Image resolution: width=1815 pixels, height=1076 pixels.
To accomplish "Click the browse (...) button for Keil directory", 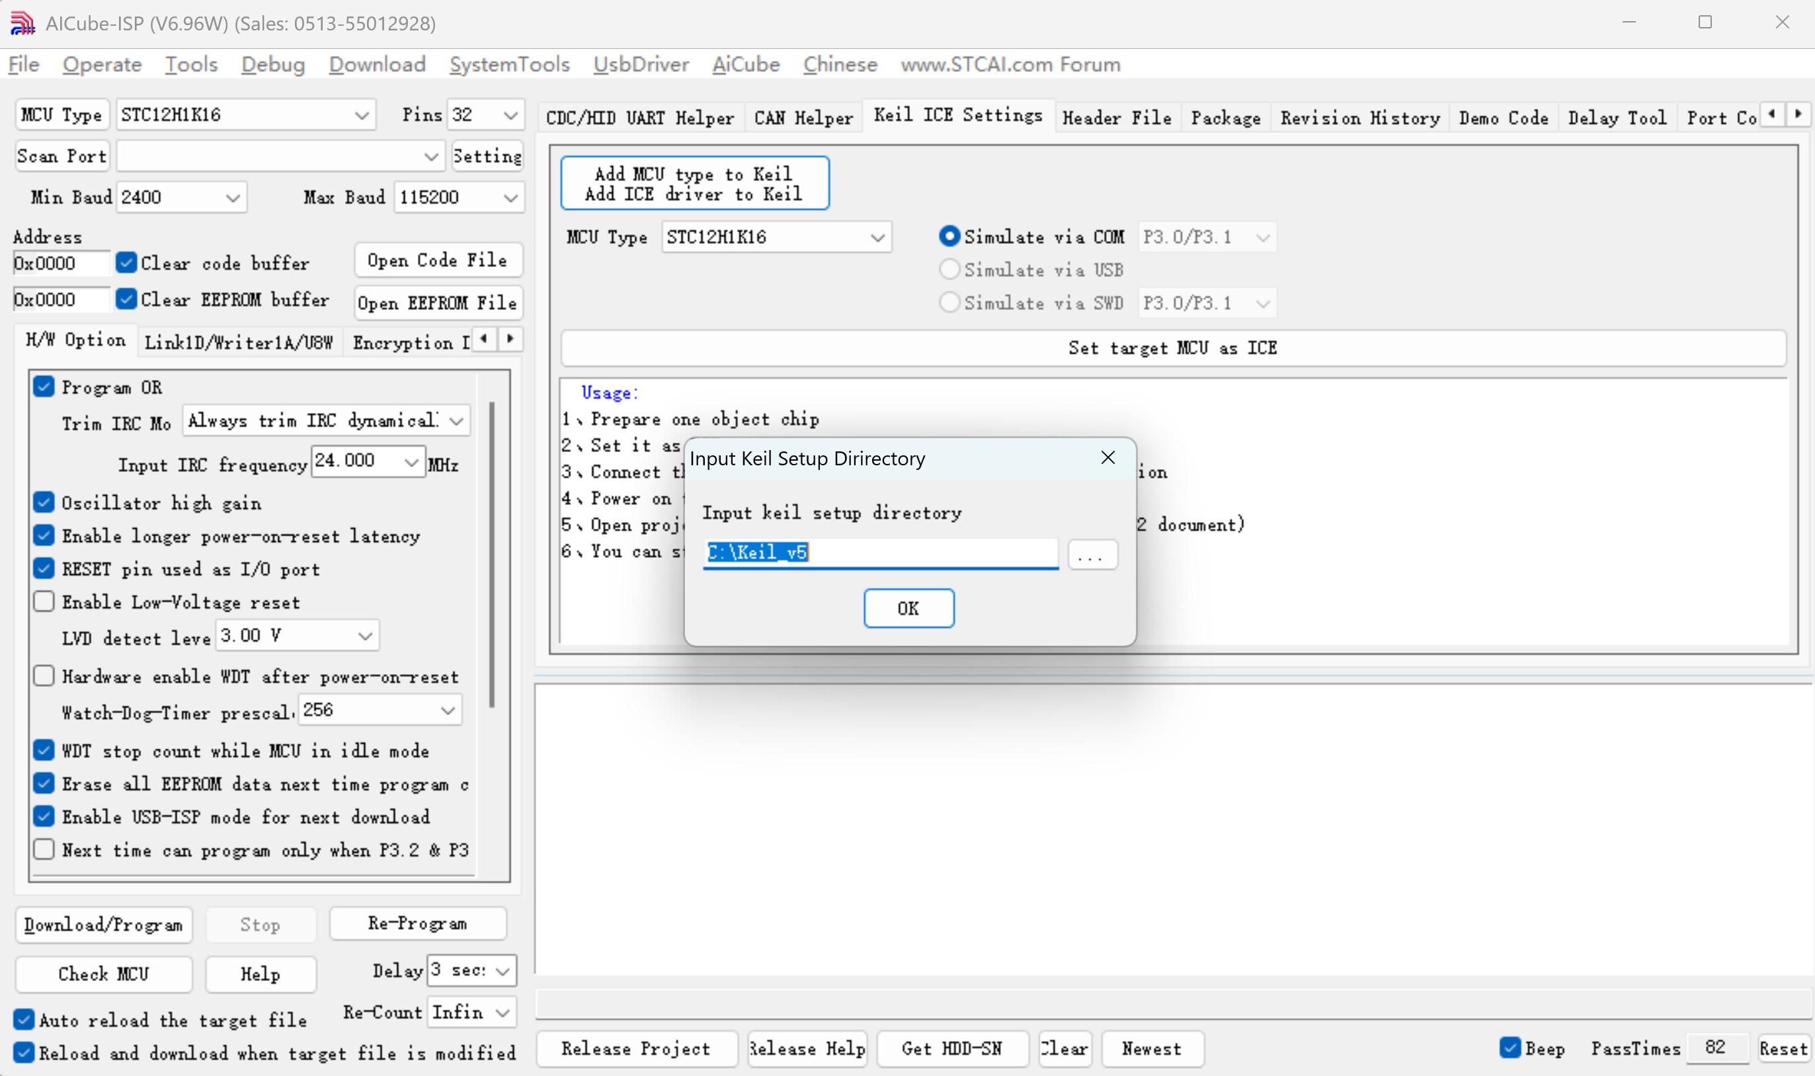I will (x=1092, y=554).
